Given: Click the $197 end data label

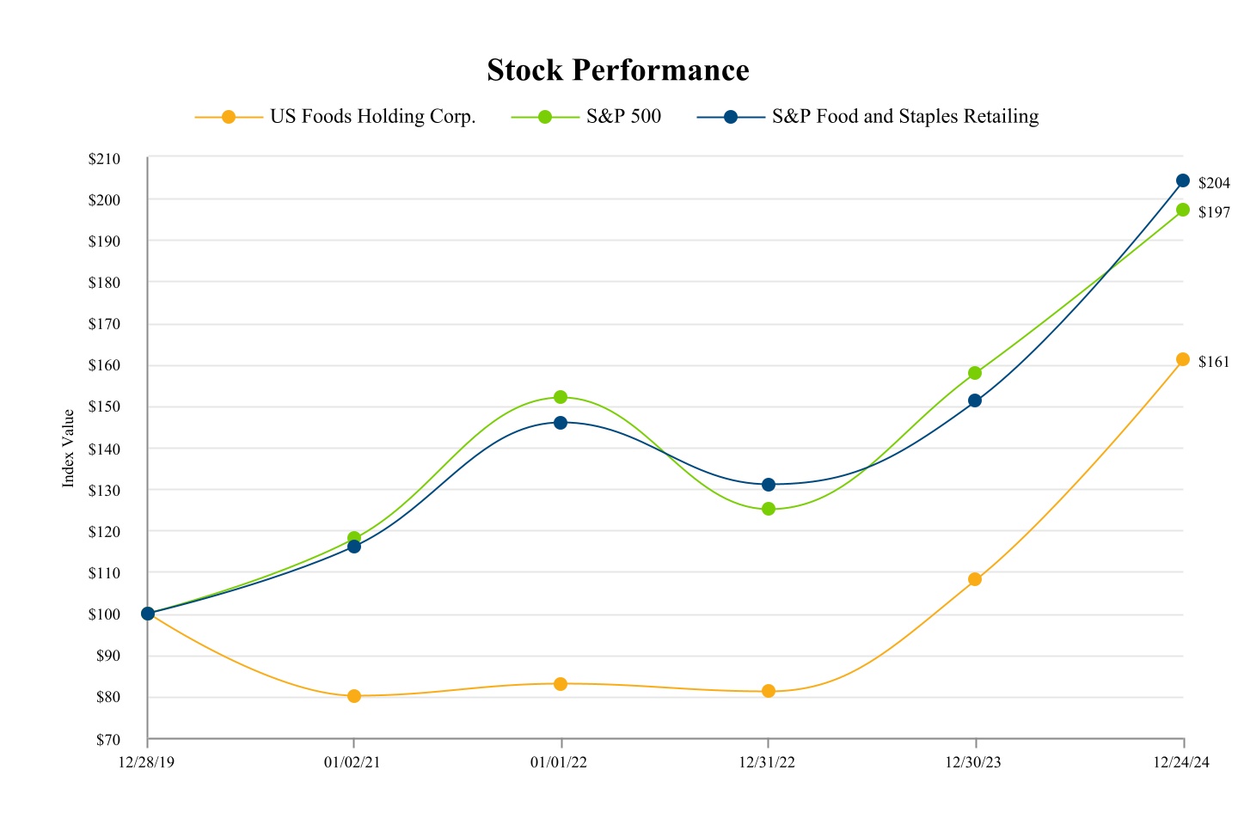Looking at the screenshot, I should (x=1214, y=212).
